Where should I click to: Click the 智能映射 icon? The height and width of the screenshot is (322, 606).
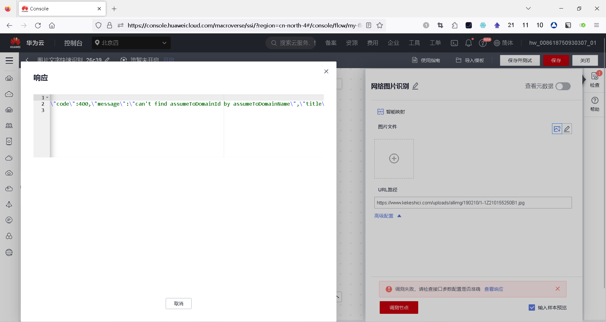[x=381, y=112]
